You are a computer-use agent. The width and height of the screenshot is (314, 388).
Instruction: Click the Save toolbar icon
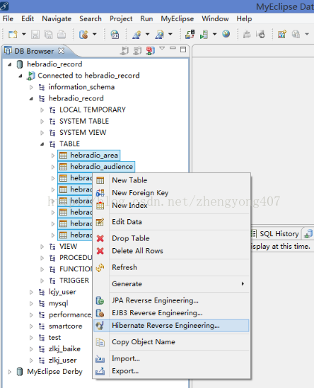pyautogui.click(x=35, y=35)
